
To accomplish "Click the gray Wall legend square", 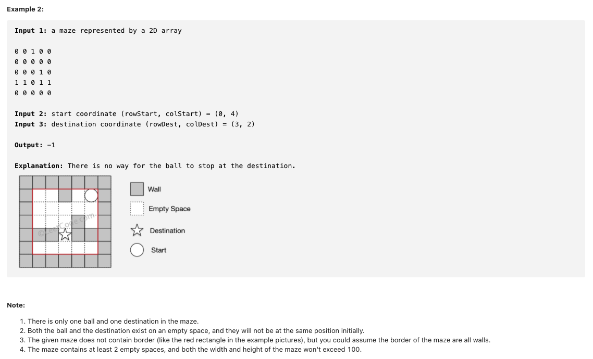I will coord(137,189).
